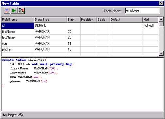The image size is (165, 119).
Task: Click the 'New Table' title bar text
Action: 10,3
